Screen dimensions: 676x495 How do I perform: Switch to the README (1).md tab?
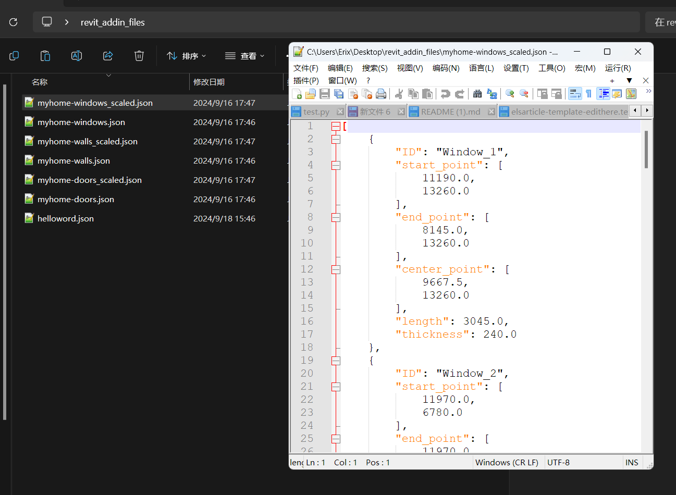(x=451, y=112)
